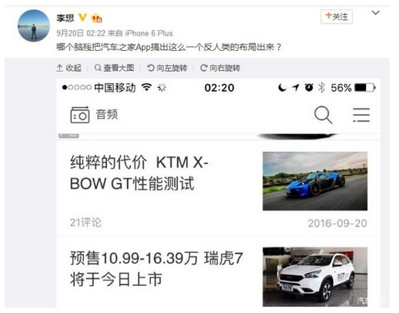
Task: Rotate the image left with 向左旋转
Action: (x=167, y=68)
